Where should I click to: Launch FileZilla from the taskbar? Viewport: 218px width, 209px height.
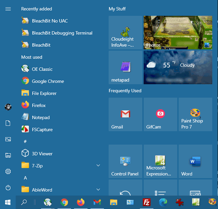[x=147, y=202]
